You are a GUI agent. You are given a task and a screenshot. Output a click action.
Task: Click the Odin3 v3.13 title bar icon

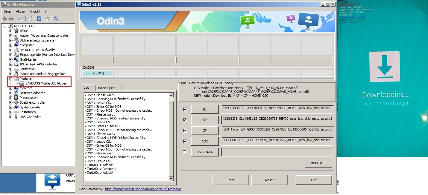79,4
